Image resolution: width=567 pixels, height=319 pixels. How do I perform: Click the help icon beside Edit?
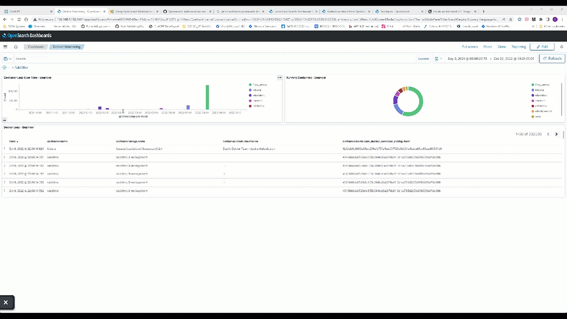(x=561, y=47)
